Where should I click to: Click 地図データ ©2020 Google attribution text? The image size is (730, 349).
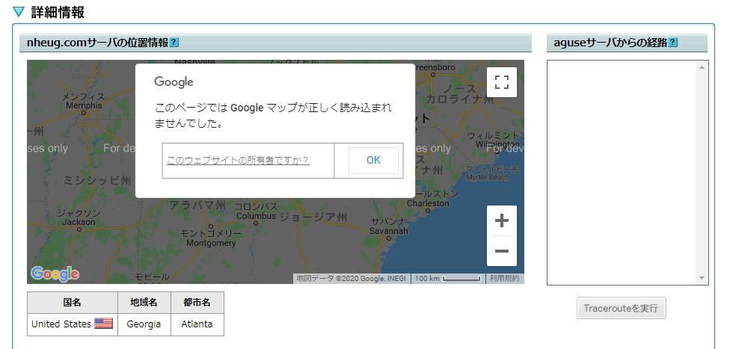351,279
